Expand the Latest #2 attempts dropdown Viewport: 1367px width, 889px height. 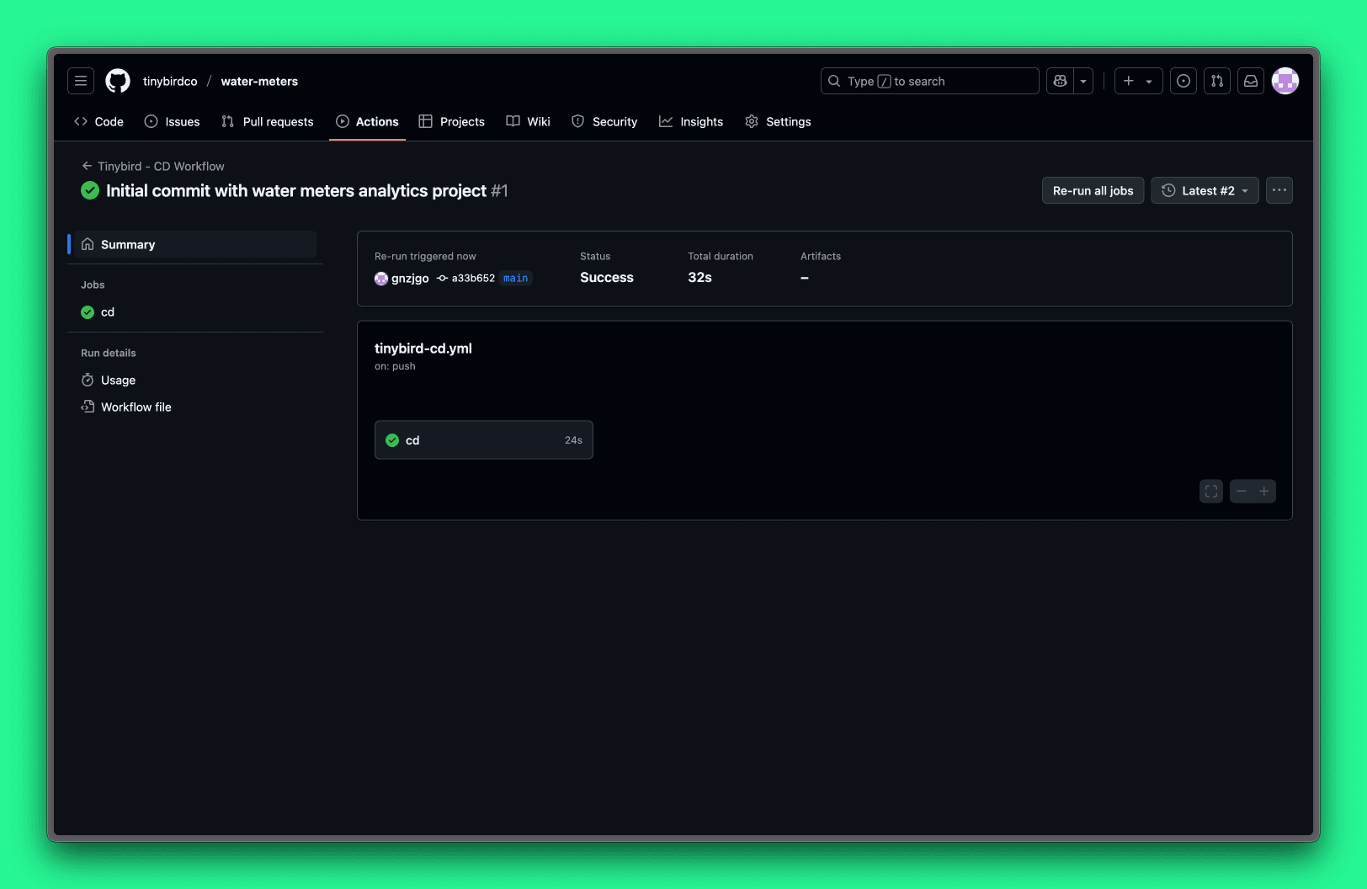1205,191
